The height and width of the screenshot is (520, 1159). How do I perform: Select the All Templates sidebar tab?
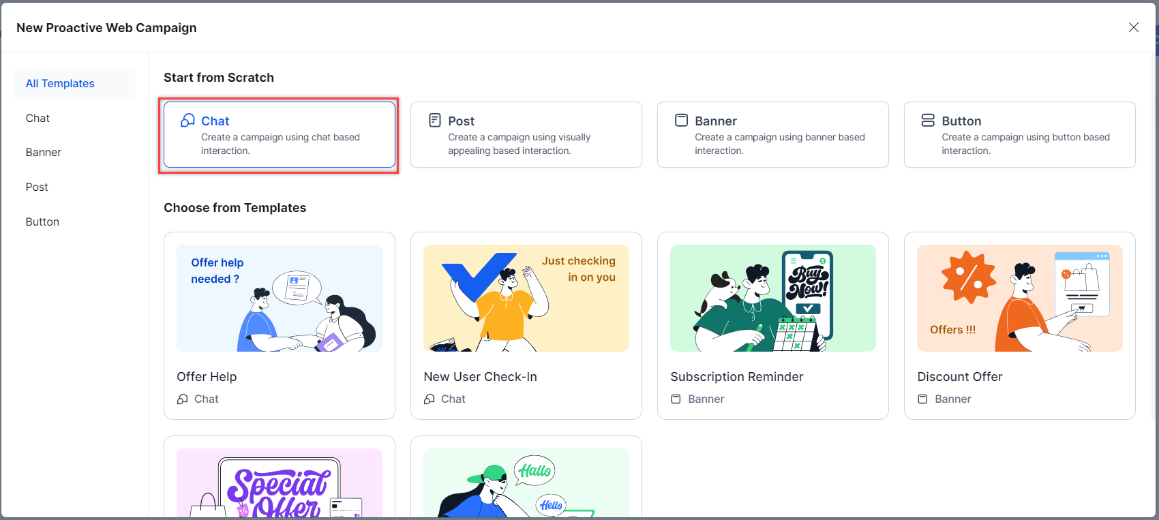click(60, 84)
